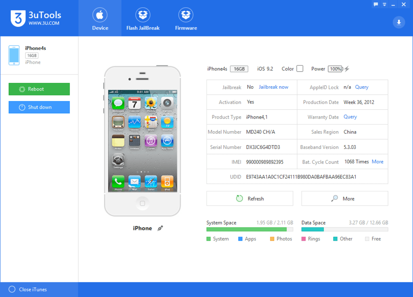Select the IMEI value 990000989892395
Image resolution: width=413 pixels, height=297 pixels.
[x=265, y=162]
